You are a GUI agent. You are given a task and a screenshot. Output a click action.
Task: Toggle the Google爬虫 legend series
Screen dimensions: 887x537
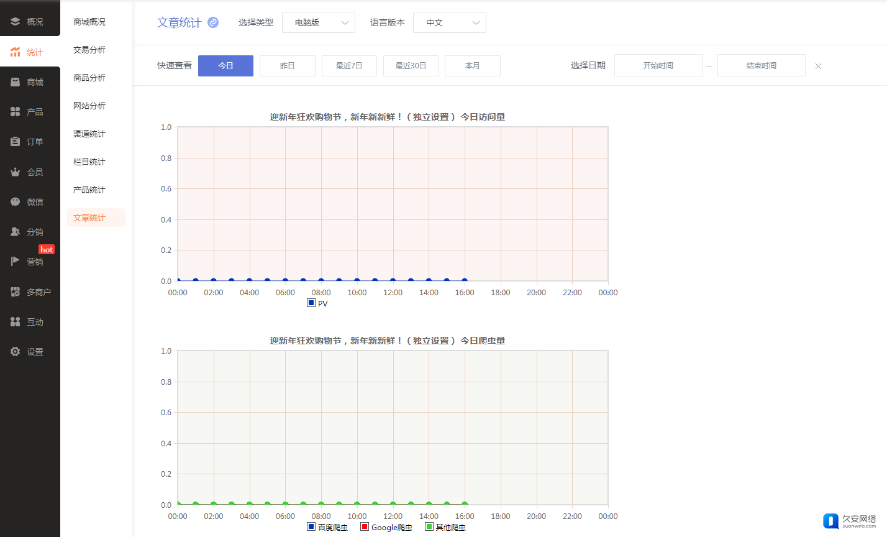point(365,527)
